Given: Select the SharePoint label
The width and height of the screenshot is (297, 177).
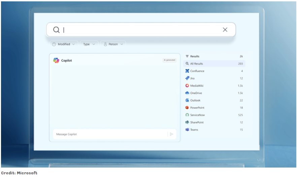Looking at the screenshot, I should coord(197,122).
